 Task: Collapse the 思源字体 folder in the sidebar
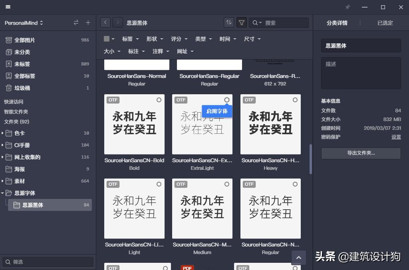[x=3, y=193]
